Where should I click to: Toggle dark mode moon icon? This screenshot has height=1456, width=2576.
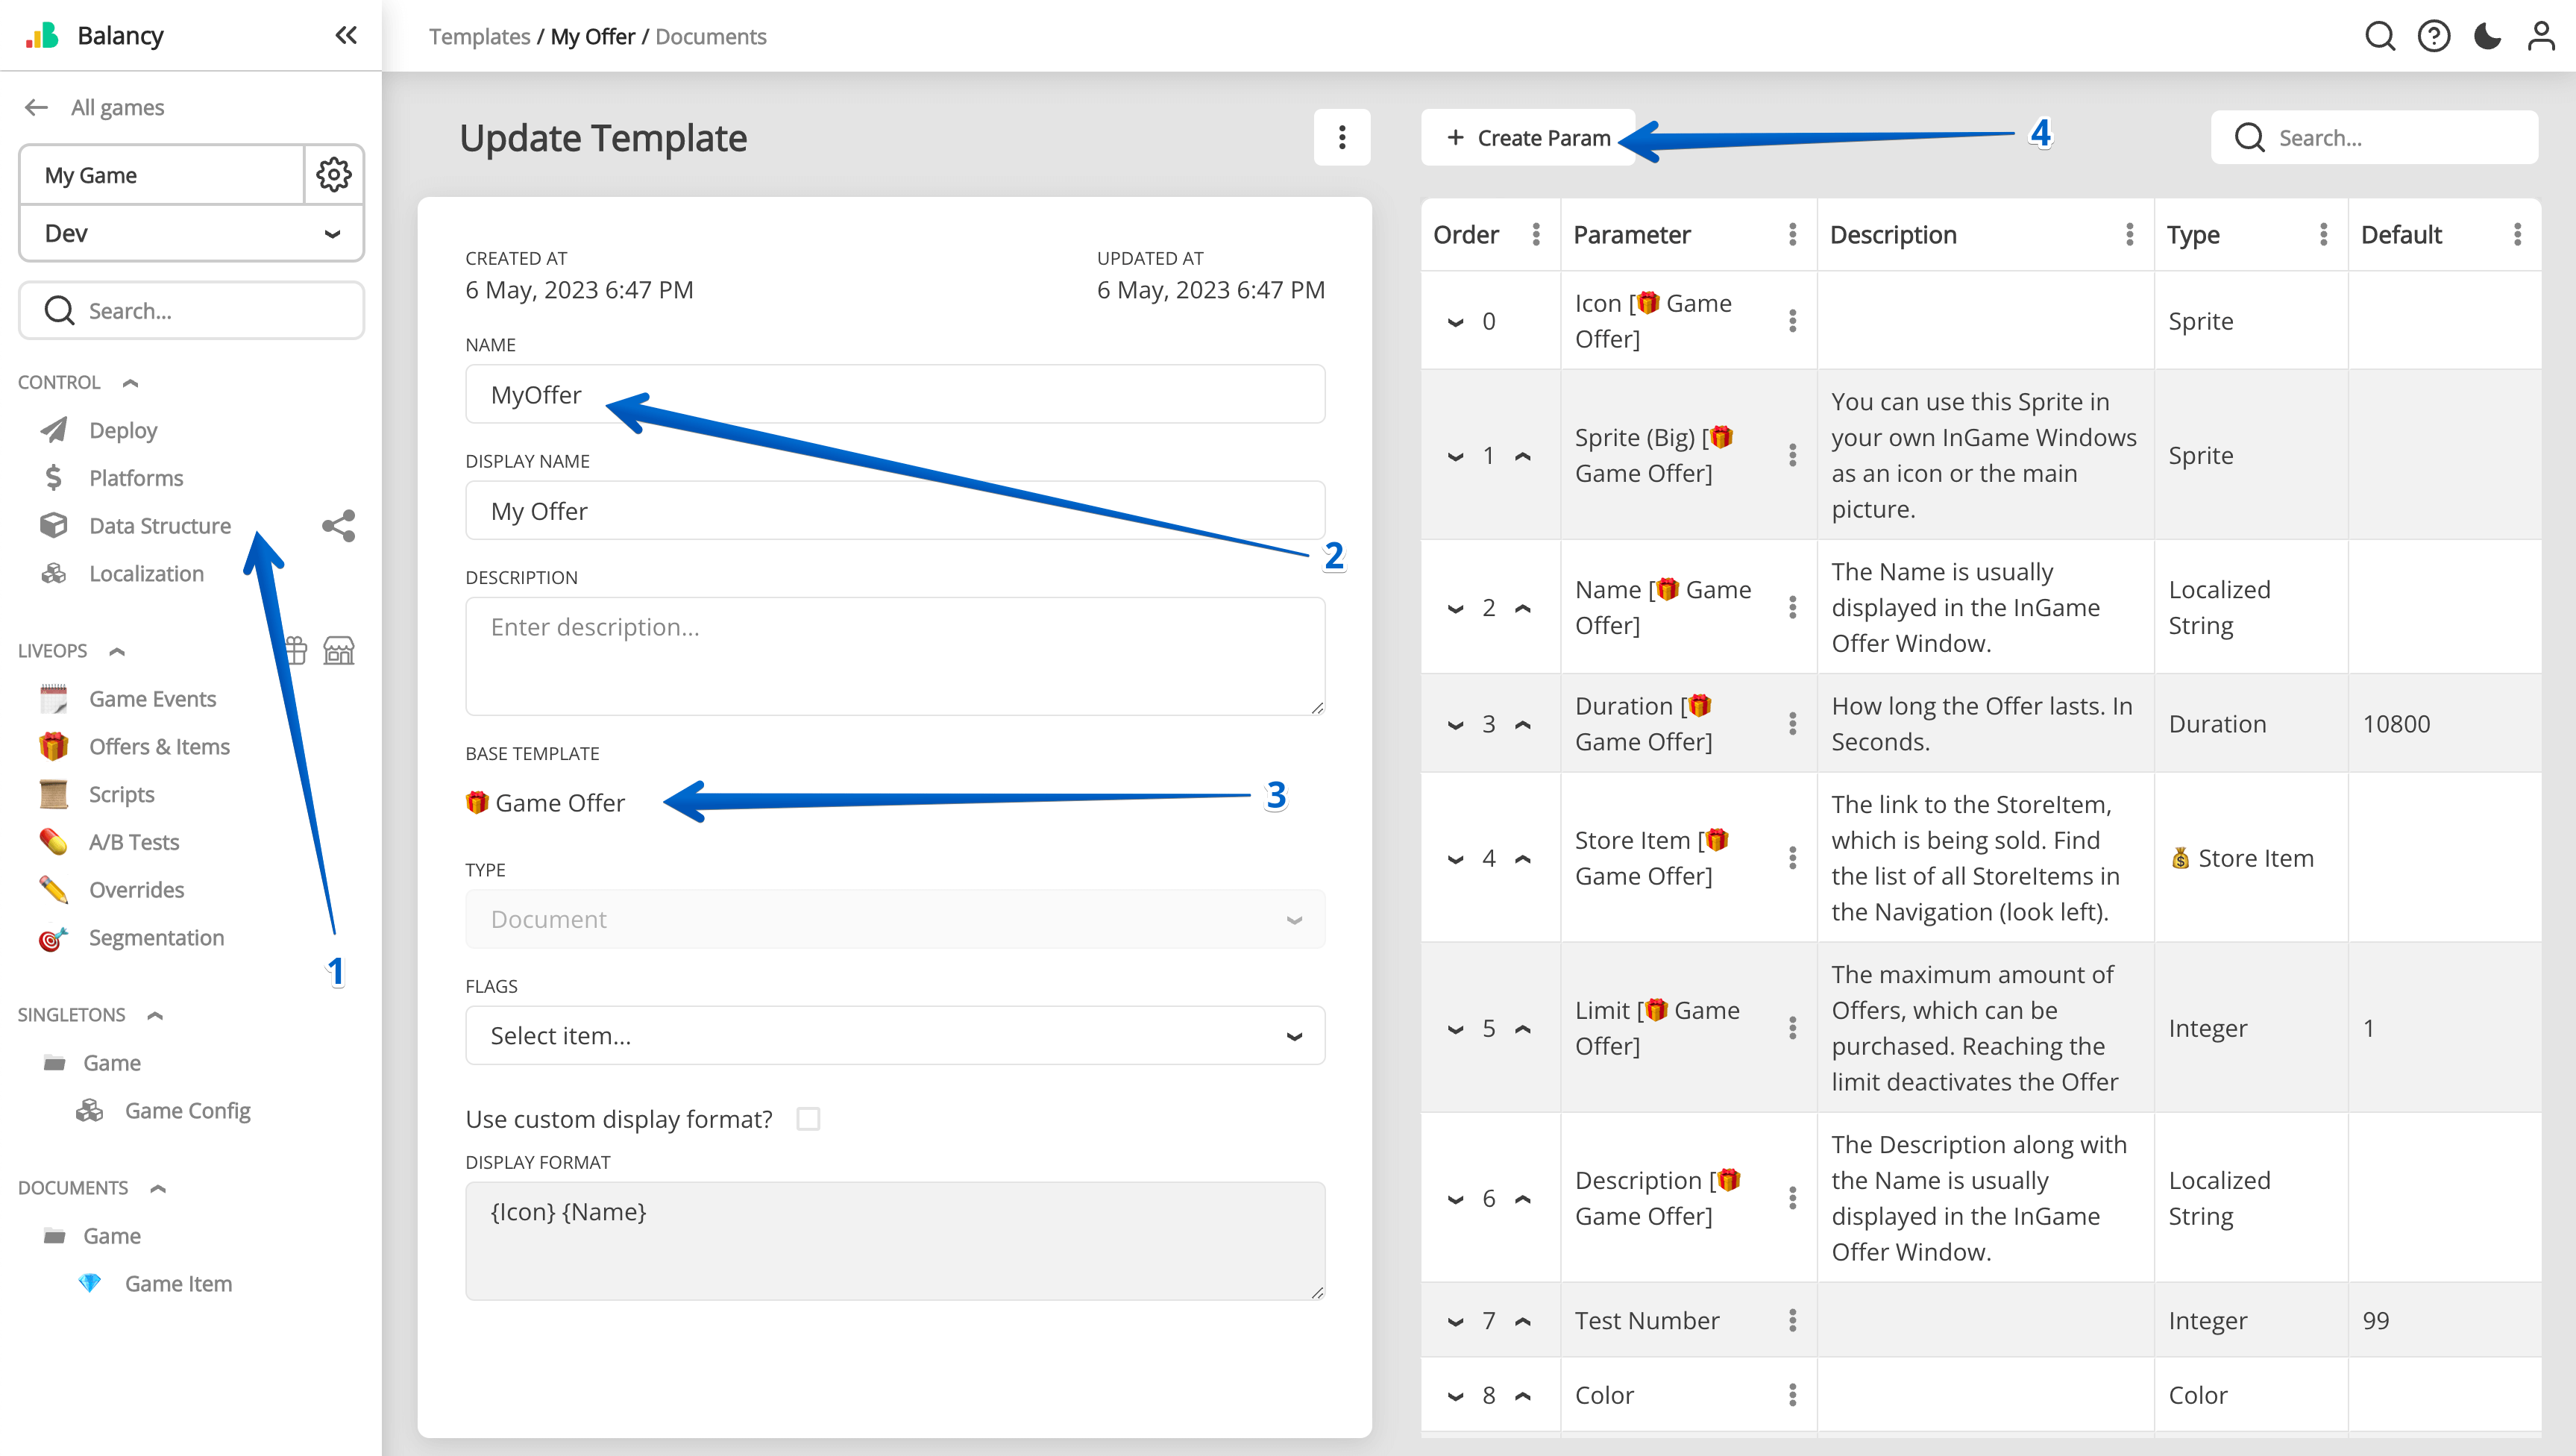pos(2487,37)
